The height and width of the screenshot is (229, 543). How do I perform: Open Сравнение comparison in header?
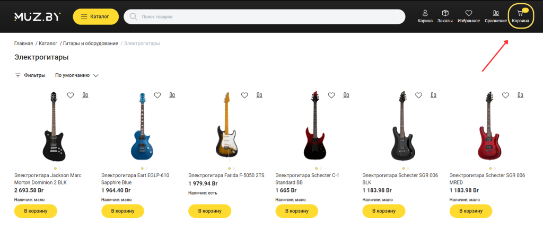pyautogui.click(x=496, y=16)
